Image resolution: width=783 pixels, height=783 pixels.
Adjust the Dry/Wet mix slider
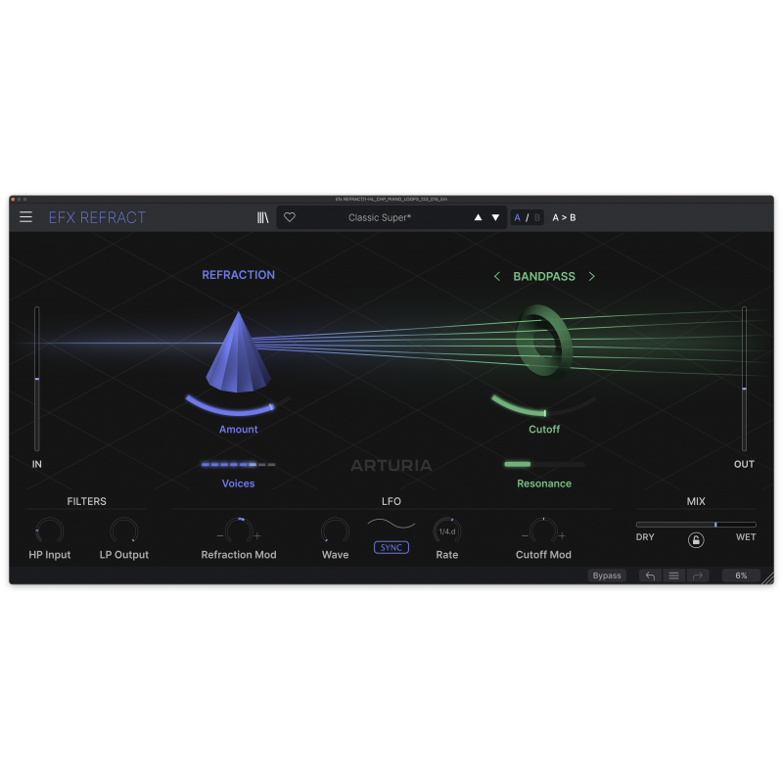click(696, 525)
